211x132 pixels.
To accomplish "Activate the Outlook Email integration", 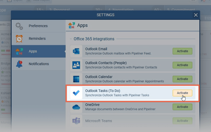I will pos(182,51).
